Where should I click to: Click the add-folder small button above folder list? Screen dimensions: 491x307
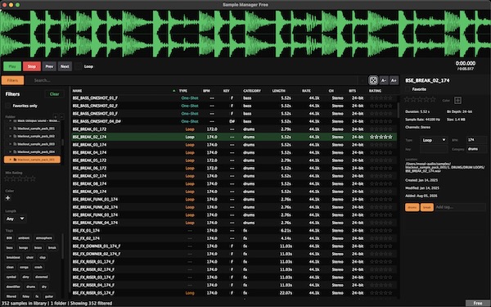[x=56, y=116]
